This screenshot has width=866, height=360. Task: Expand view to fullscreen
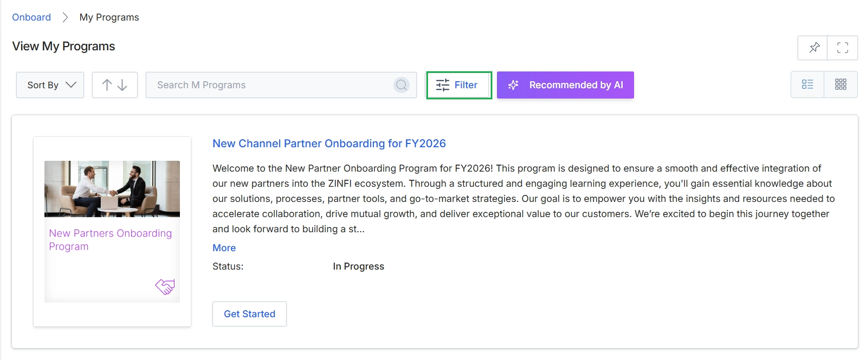click(x=843, y=48)
